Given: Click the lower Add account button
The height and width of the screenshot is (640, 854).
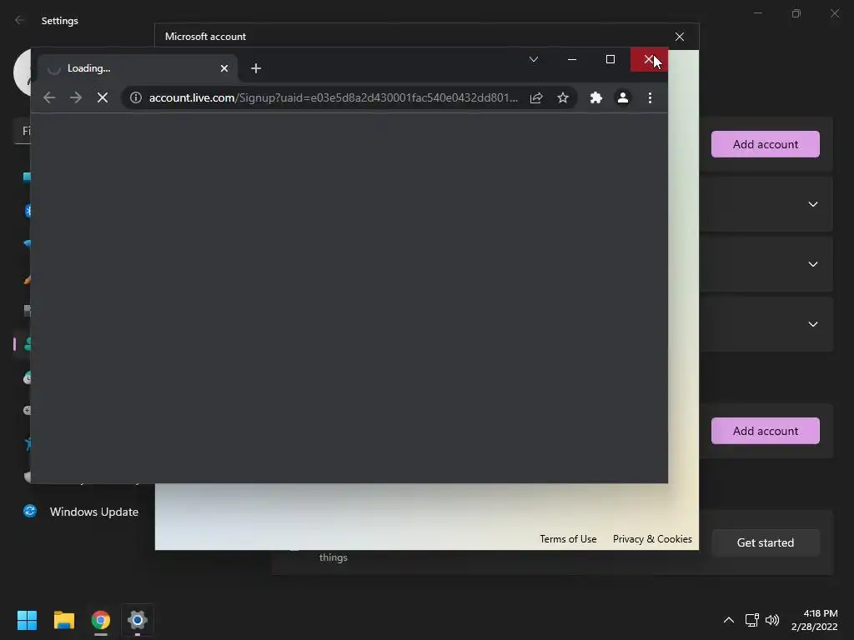Looking at the screenshot, I should (x=766, y=431).
